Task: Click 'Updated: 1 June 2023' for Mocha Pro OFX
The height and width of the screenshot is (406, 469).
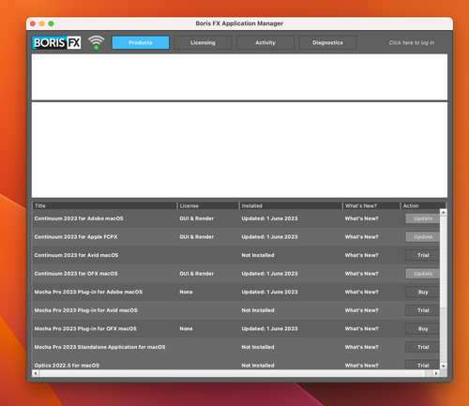Action: 269,328
